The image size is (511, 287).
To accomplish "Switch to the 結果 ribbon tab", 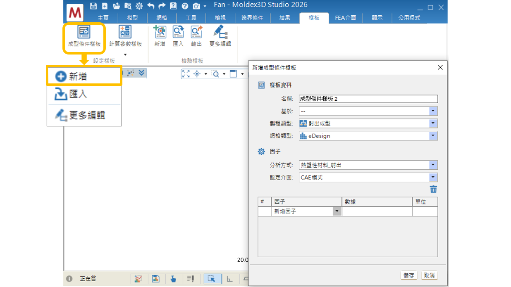I will [x=284, y=18].
